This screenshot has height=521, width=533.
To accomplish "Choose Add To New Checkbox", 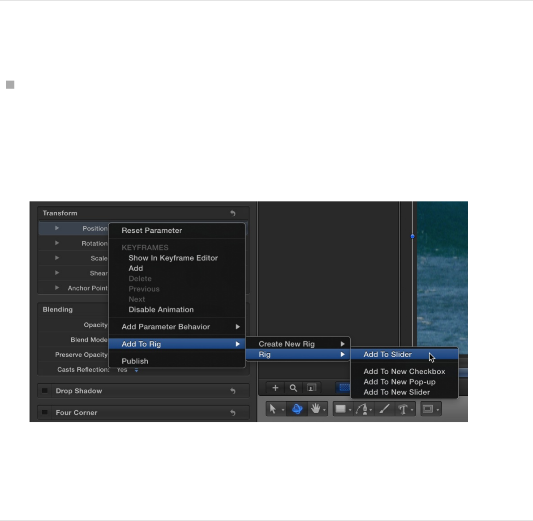I will pos(404,372).
